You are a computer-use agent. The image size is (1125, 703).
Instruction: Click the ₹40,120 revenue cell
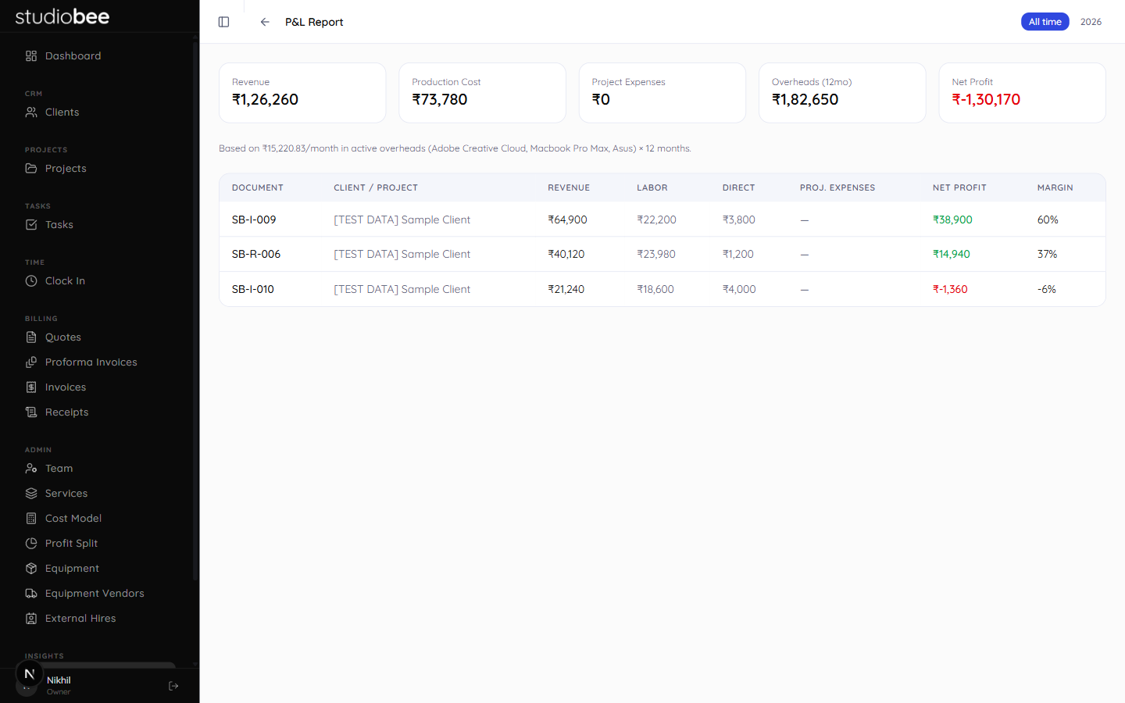click(566, 254)
